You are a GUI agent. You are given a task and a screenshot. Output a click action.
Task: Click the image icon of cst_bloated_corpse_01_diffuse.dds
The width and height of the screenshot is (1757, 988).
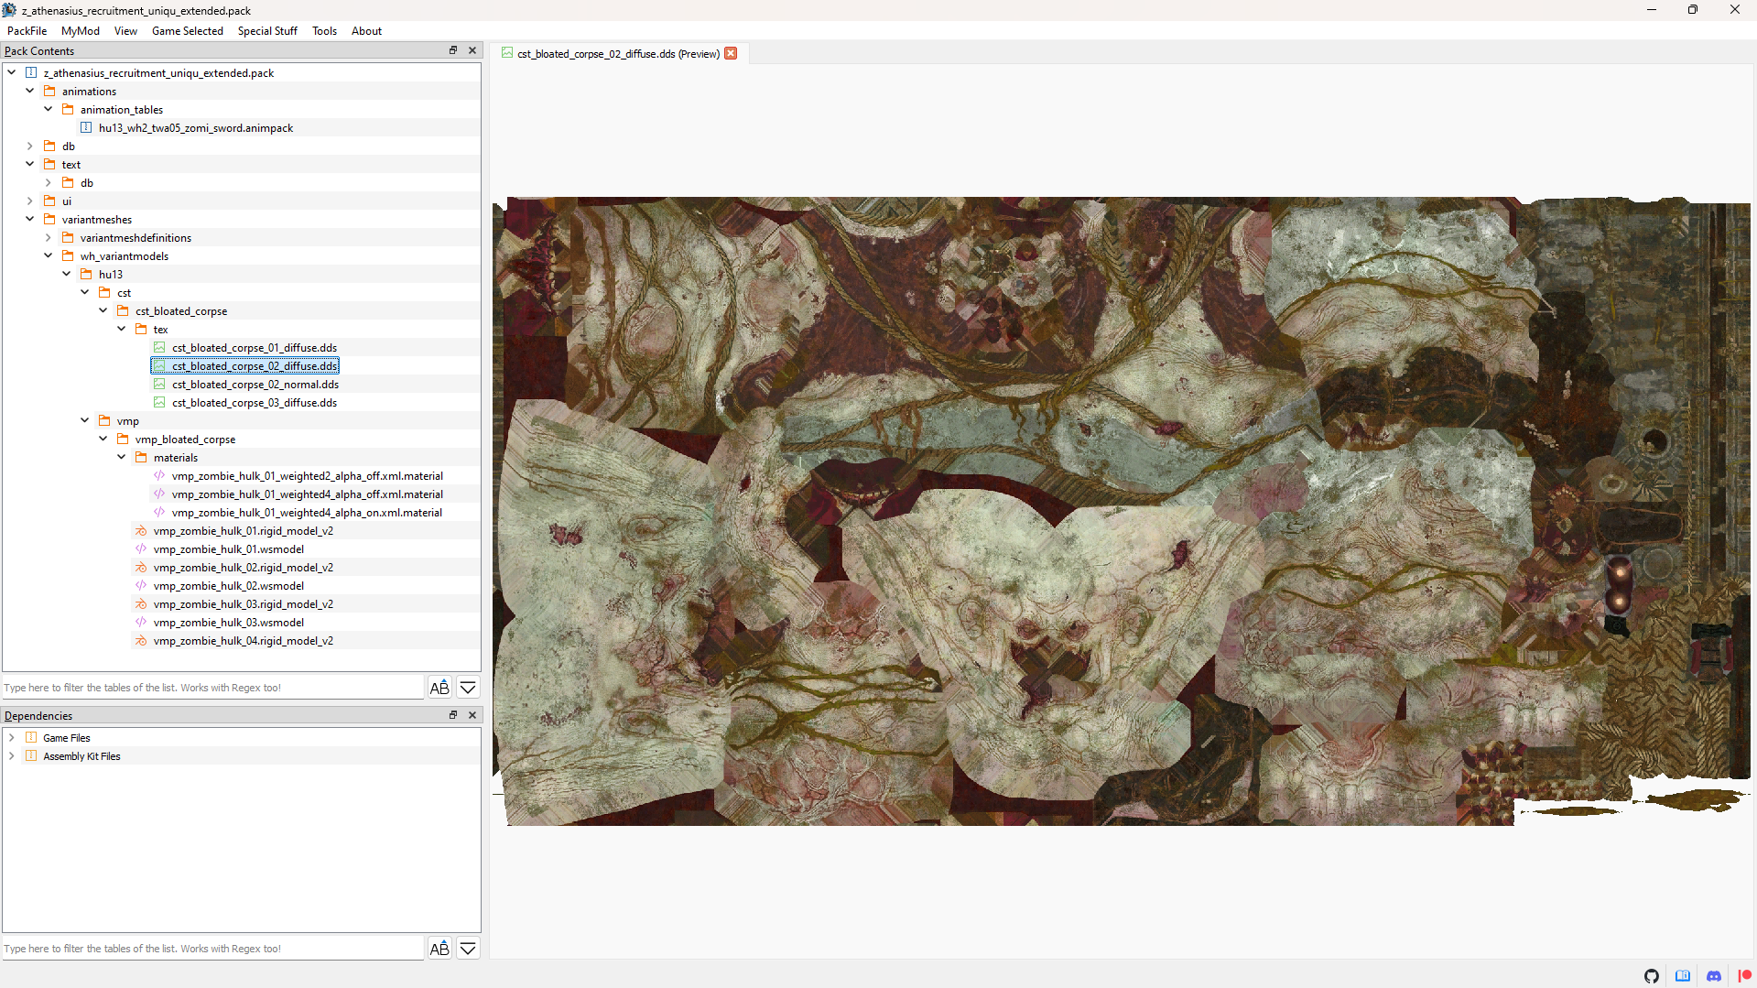pyautogui.click(x=159, y=348)
